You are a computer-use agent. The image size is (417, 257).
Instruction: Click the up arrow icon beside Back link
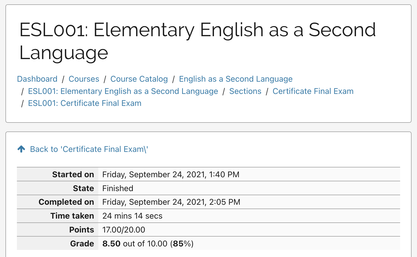pyautogui.click(x=21, y=149)
